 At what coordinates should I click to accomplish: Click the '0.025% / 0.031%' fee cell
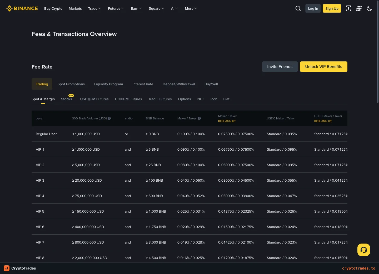point(191,211)
